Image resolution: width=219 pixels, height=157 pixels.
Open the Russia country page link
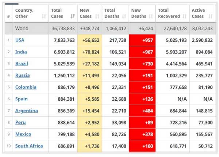click(22, 75)
